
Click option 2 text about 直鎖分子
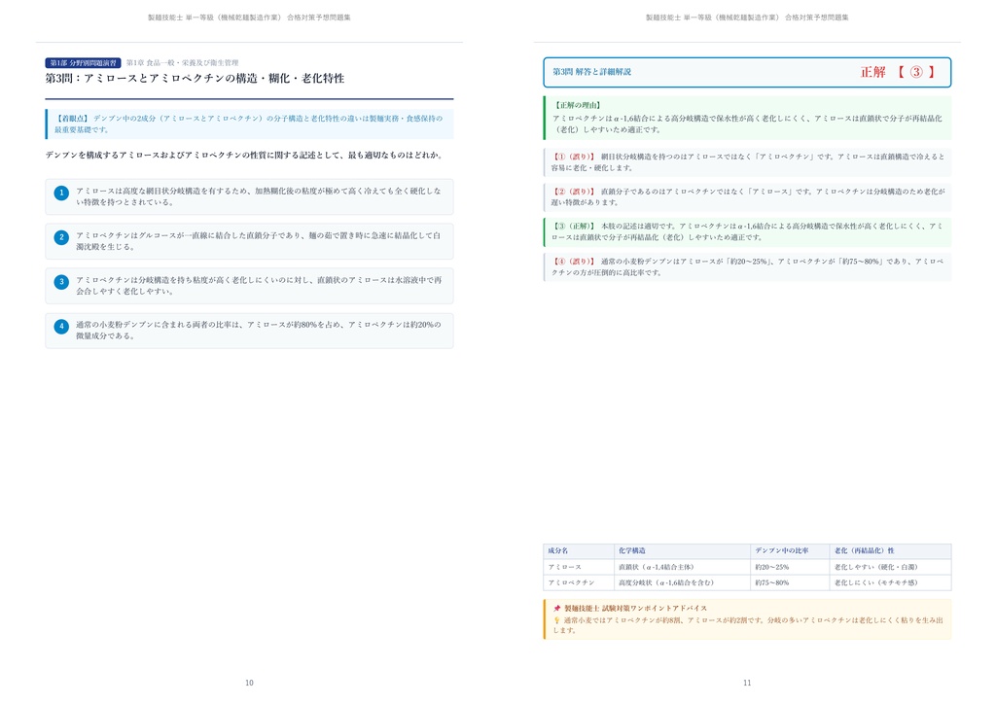point(258,240)
